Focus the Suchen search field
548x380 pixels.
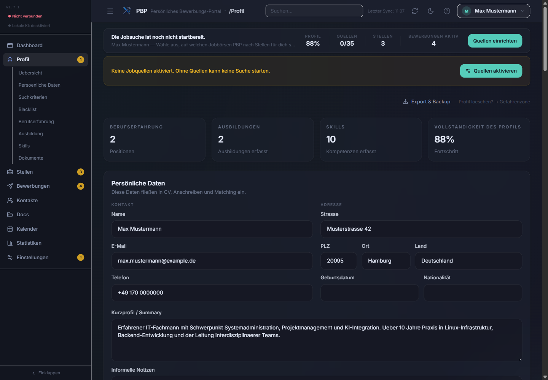pos(314,11)
